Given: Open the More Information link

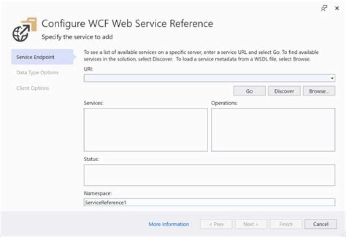Looking at the screenshot, I should (169, 224).
